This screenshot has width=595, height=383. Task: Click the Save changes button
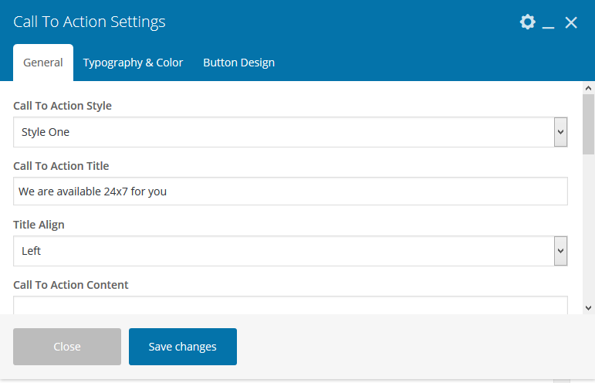click(x=183, y=347)
